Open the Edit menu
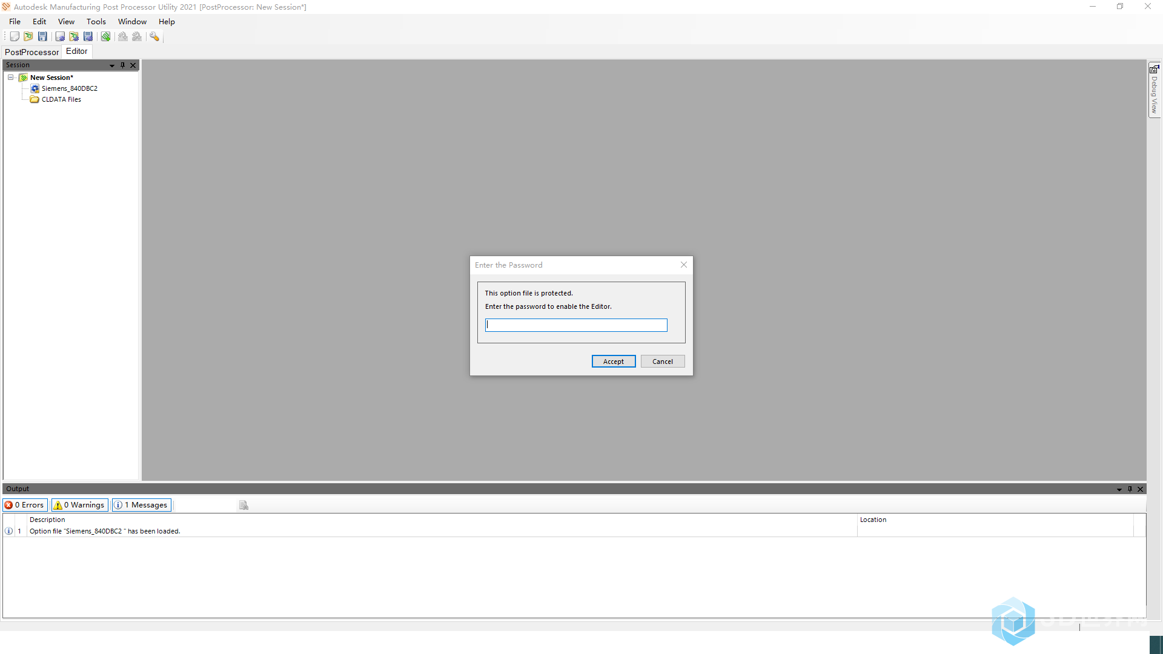 pyautogui.click(x=39, y=22)
